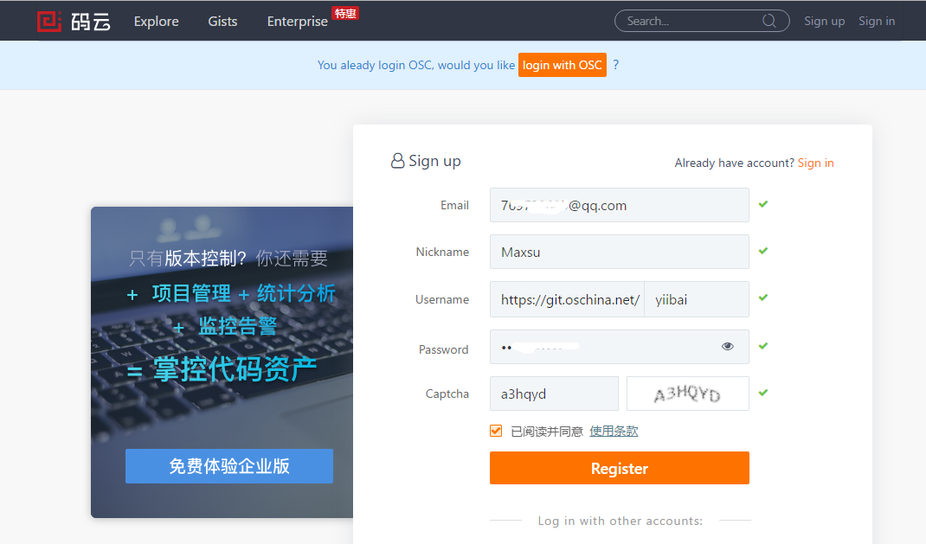This screenshot has width=926, height=544.
Task: Click the Captcha field label
Action: point(447,394)
